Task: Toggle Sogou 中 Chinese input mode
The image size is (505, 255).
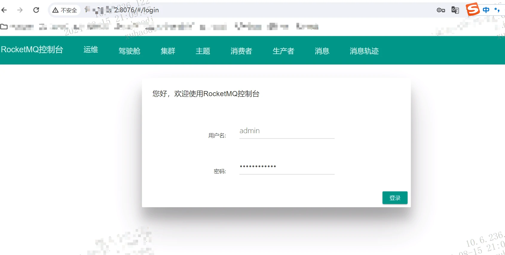Action: coord(486,10)
